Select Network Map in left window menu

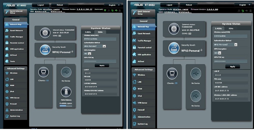tap(16, 24)
